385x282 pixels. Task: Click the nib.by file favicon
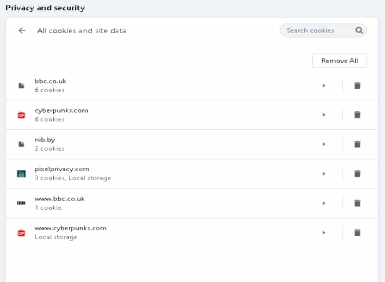coord(21,144)
